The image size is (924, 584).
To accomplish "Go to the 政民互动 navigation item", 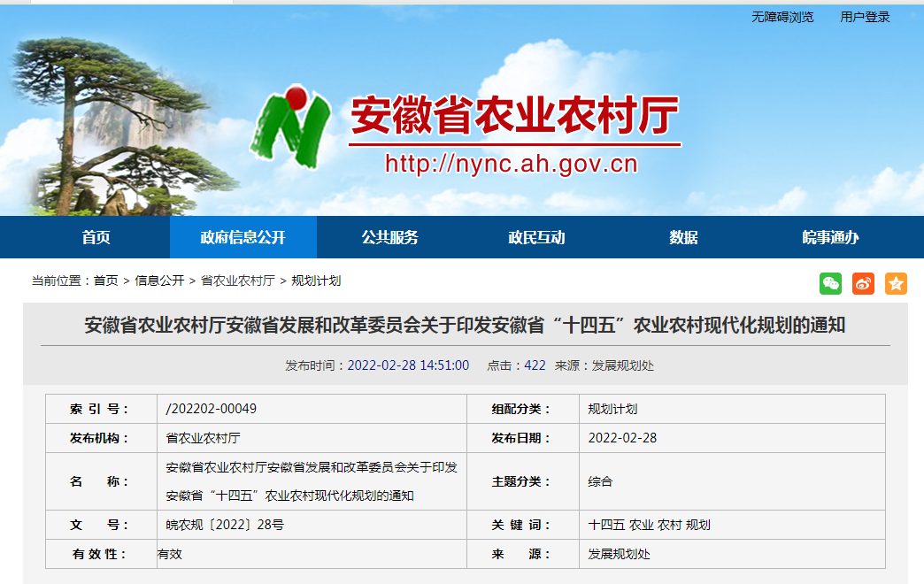I will pyautogui.click(x=536, y=237).
